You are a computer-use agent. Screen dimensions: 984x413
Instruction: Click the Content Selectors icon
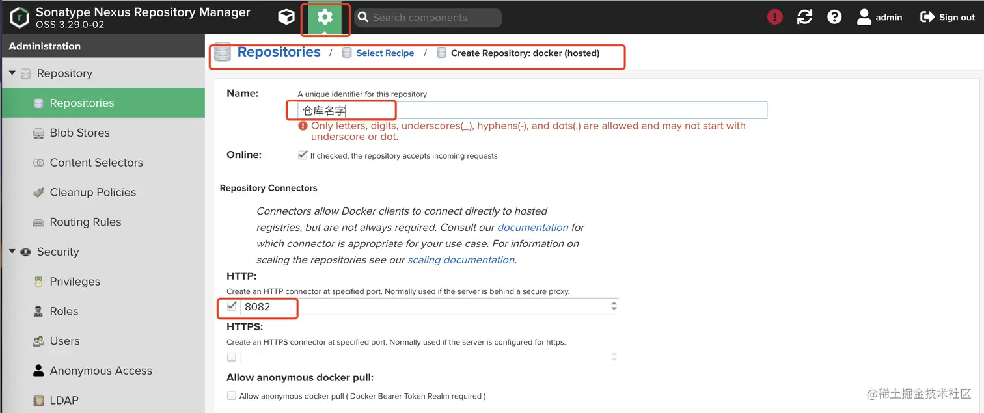(x=38, y=163)
